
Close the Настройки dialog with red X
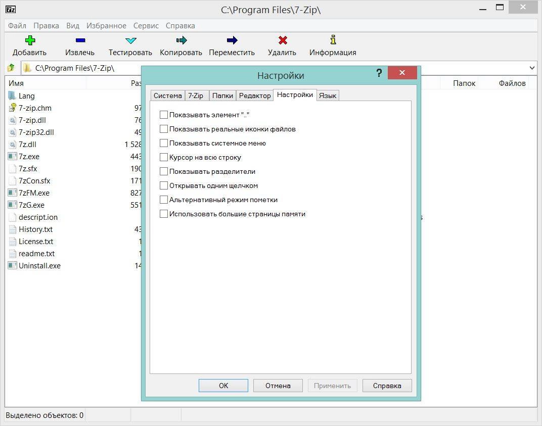coord(402,73)
